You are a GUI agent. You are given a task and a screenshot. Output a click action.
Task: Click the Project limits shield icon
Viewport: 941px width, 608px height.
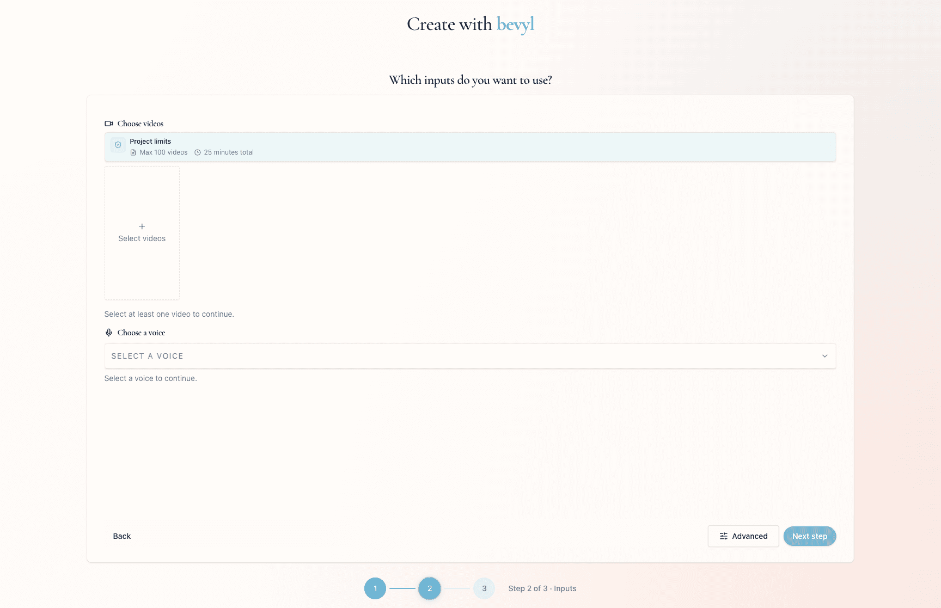click(x=118, y=145)
